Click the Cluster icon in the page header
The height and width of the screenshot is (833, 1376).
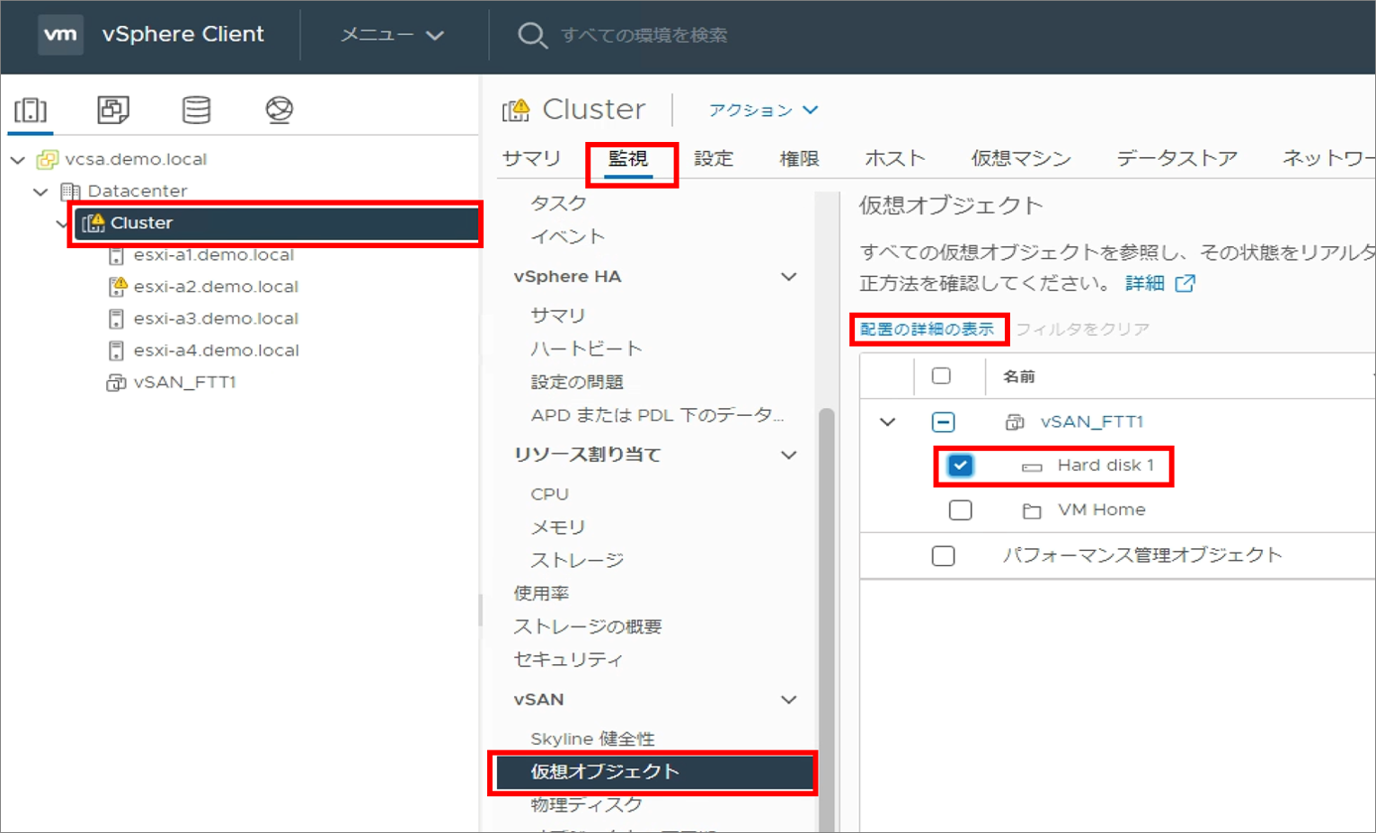(516, 110)
